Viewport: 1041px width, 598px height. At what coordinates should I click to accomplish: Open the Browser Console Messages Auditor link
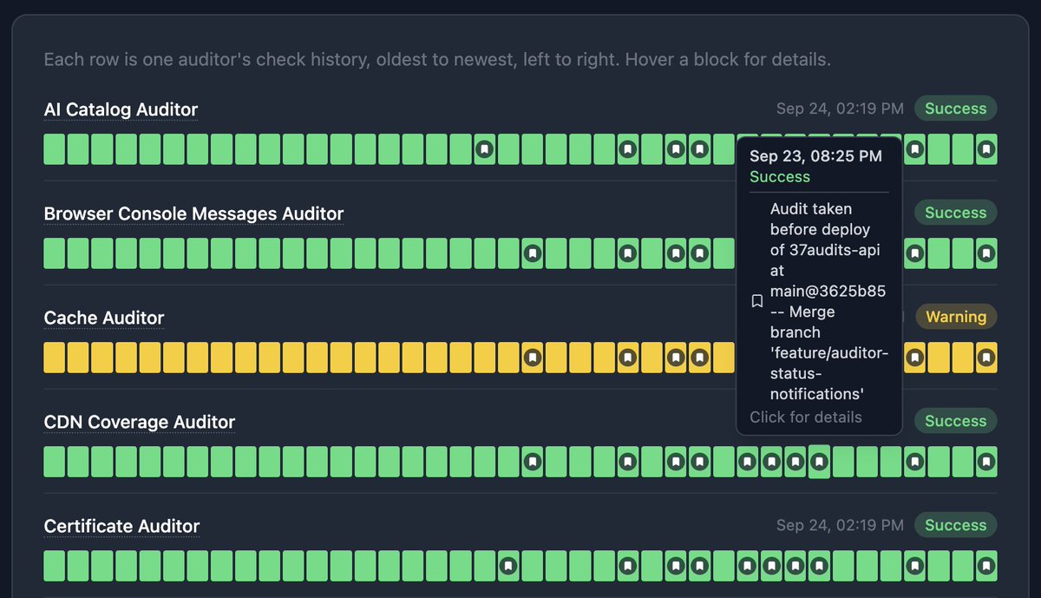[193, 214]
